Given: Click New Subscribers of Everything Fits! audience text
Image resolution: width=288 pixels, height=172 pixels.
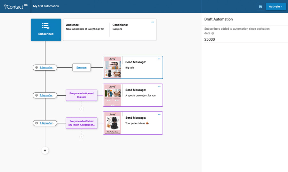Looking at the screenshot, I should [x=85, y=29].
